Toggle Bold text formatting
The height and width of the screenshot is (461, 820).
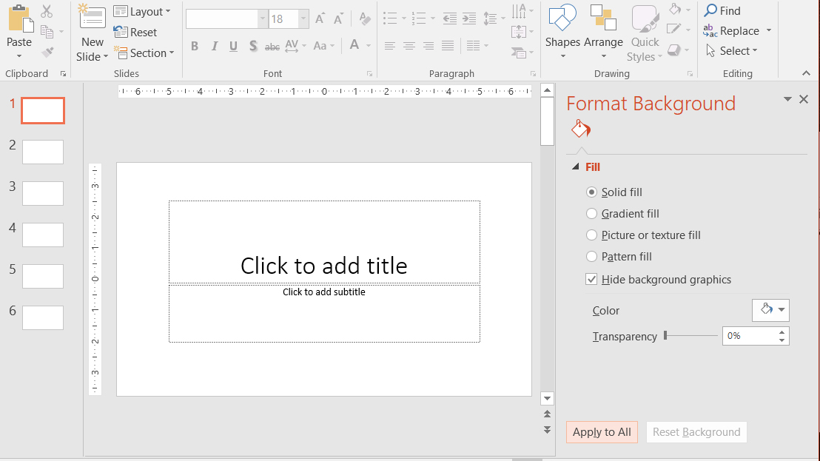[x=195, y=46]
